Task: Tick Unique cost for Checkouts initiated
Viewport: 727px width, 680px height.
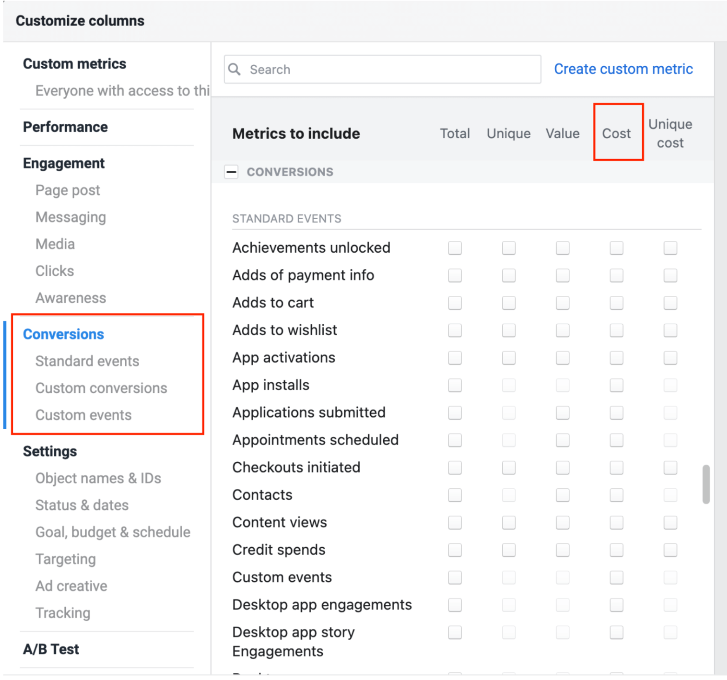Action: (670, 468)
